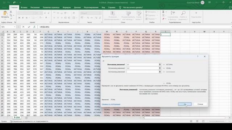
Task: Click the decrease font size icon
Action: click(x=49, y=13)
